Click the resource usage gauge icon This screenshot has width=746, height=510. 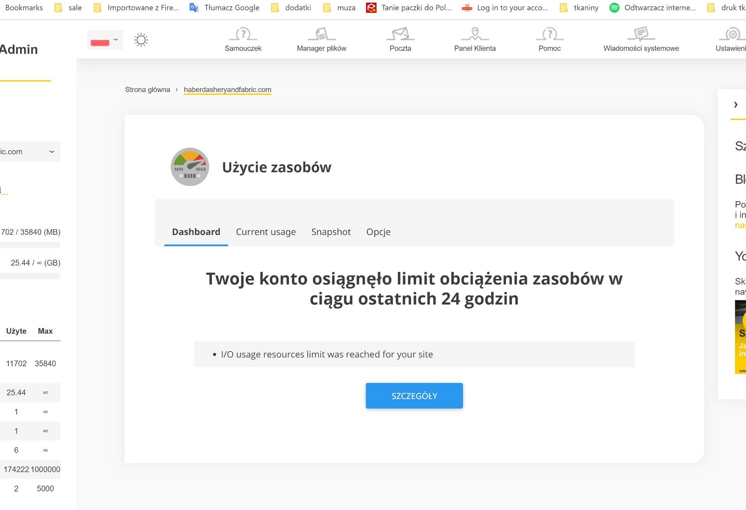click(x=190, y=167)
